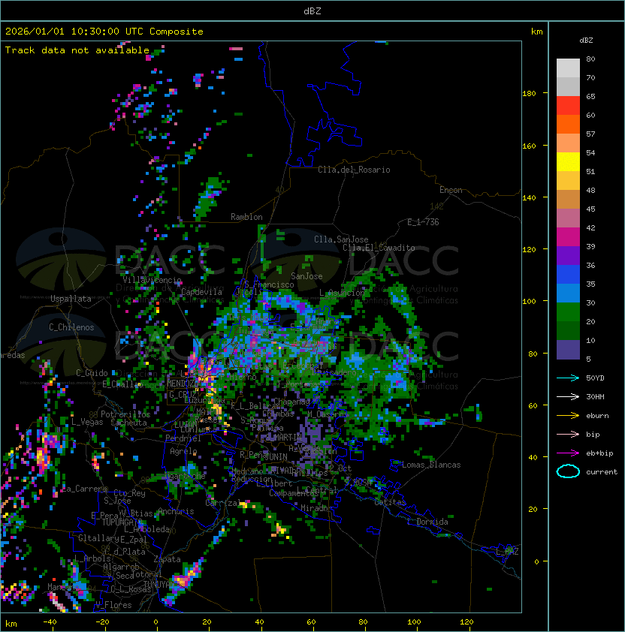625x632 pixels.
Task: Click the 'MENDOZA' city label
Action: 183,383
